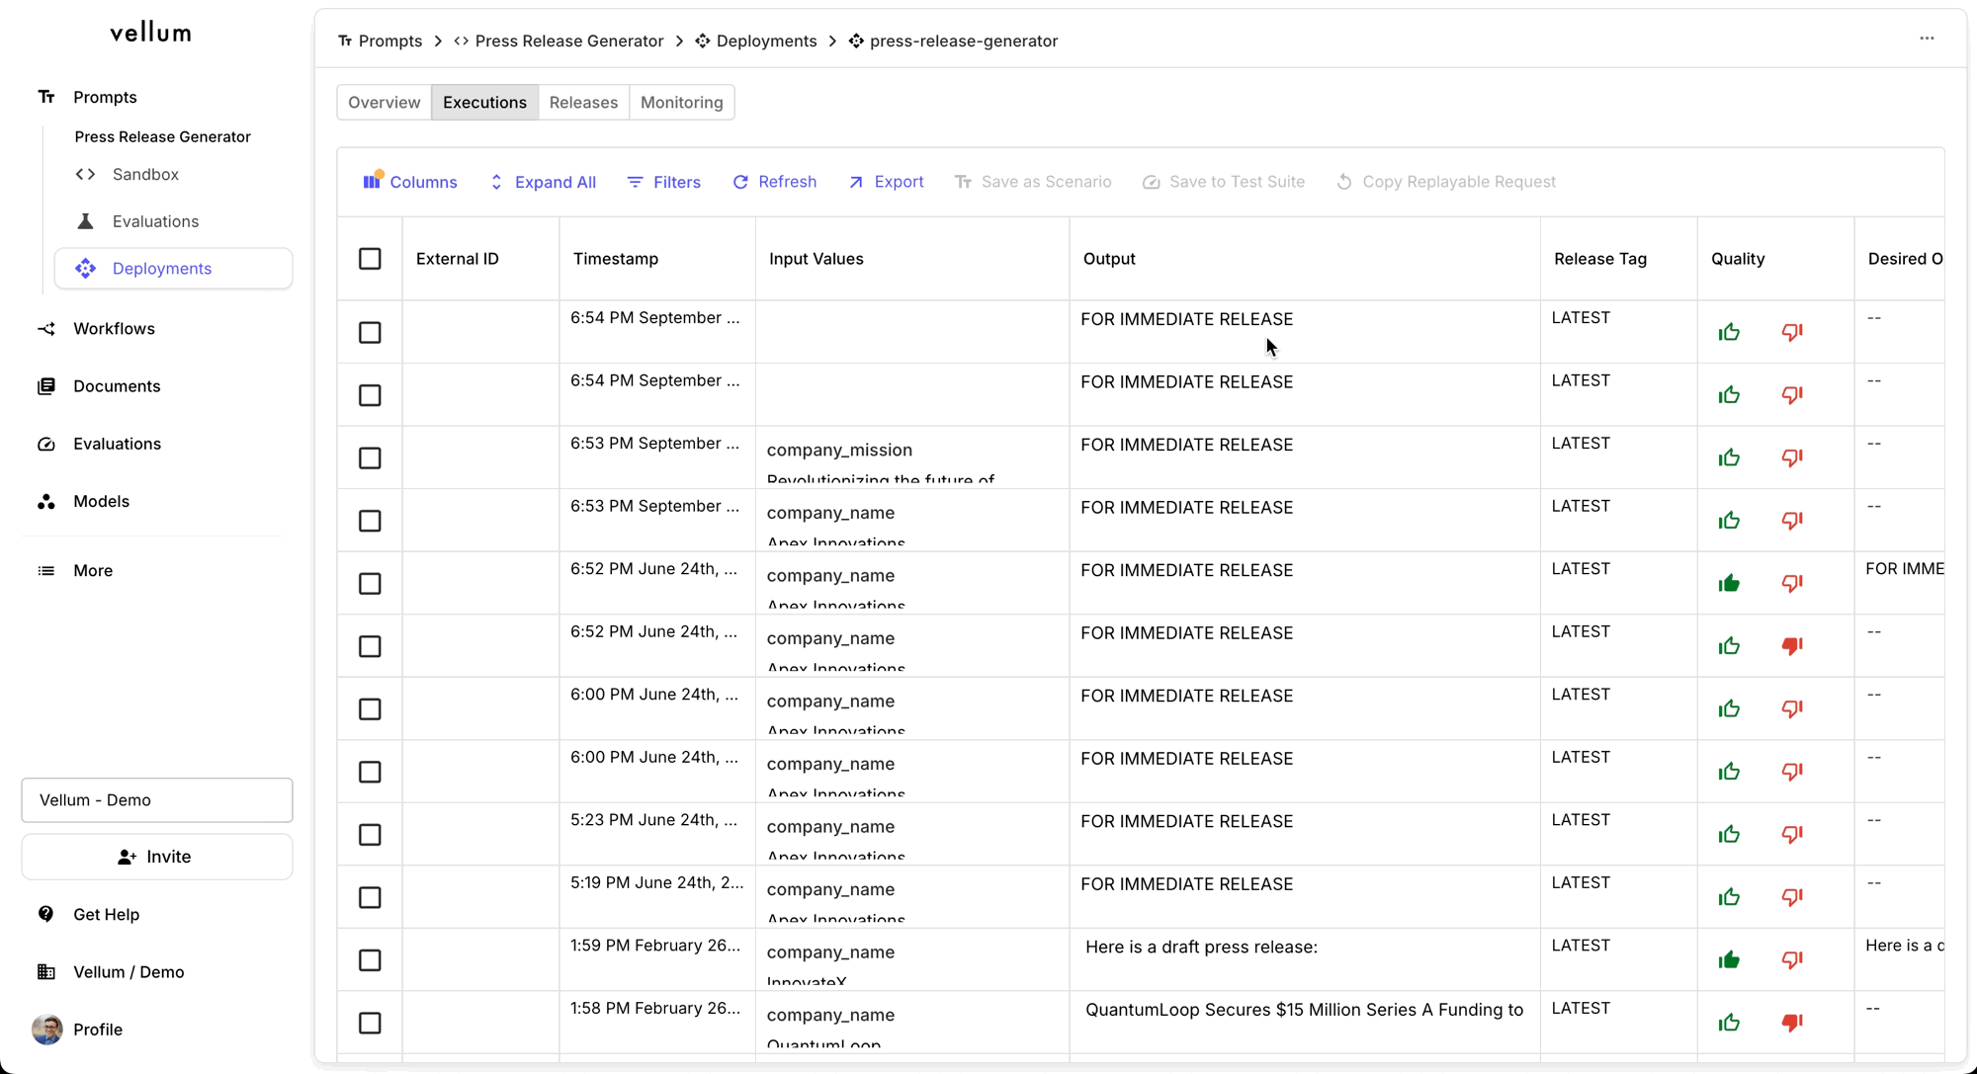Toggle the select-all header checkbox

tap(370, 259)
